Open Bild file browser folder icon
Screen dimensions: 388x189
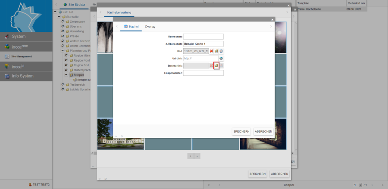pos(216,51)
